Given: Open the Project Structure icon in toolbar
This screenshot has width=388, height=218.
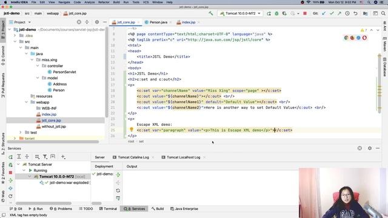Looking at the screenshot, I should [x=365, y=13].
